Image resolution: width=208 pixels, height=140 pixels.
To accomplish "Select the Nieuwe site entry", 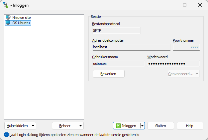I will coord(18,18).
